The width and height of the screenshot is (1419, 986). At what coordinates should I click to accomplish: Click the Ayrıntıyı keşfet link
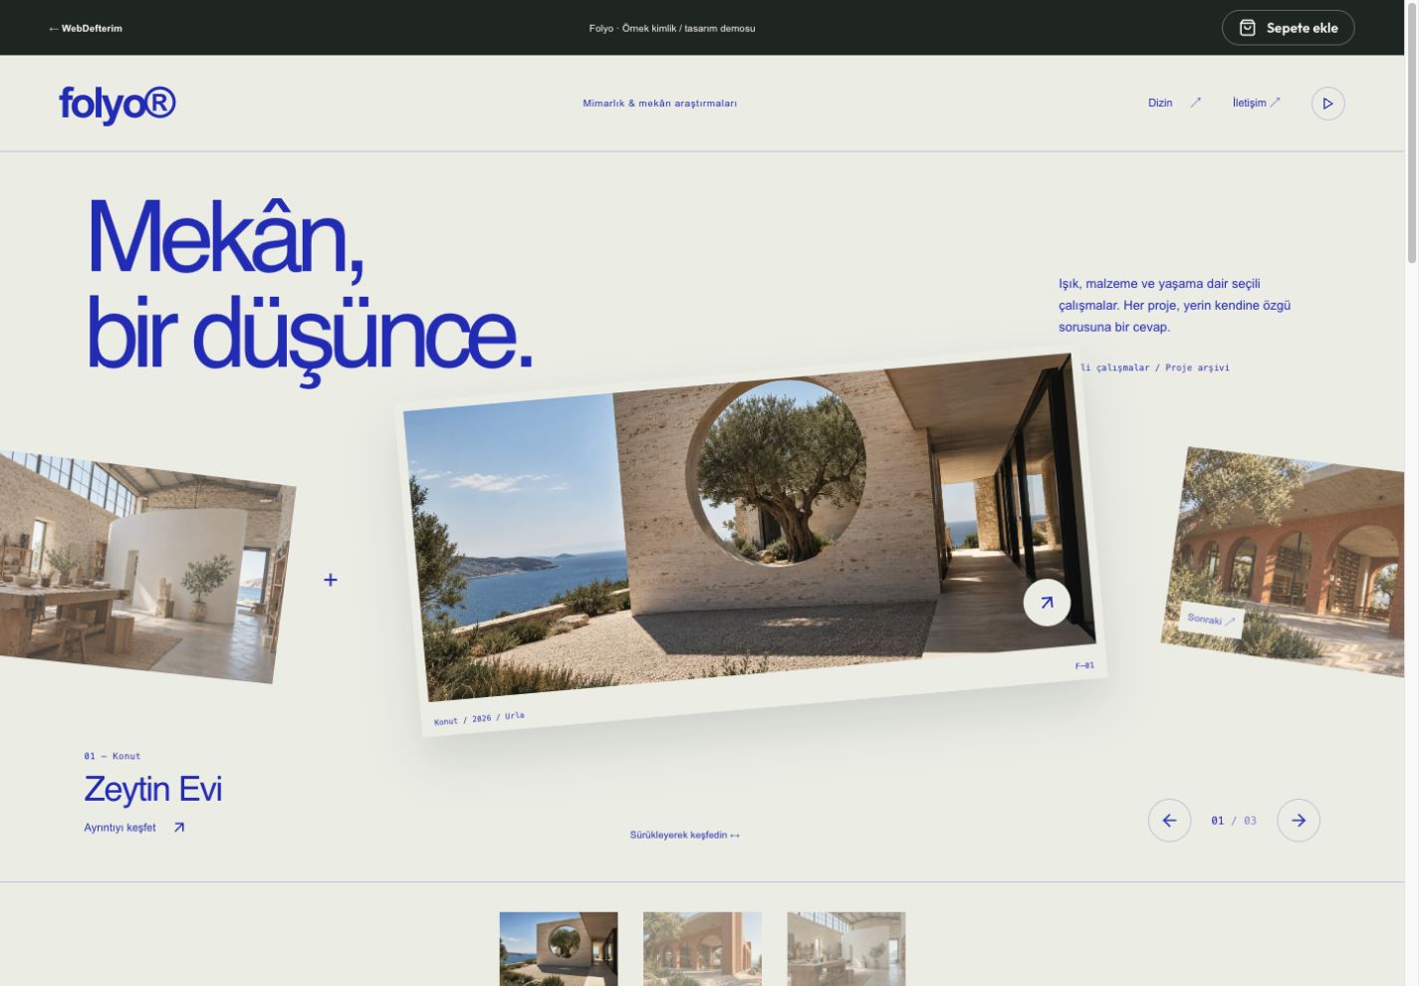coord(134,828)
